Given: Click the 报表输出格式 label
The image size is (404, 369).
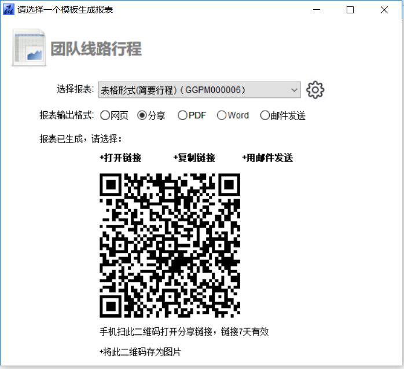Looking at the screenshot, I should (67, 115).
